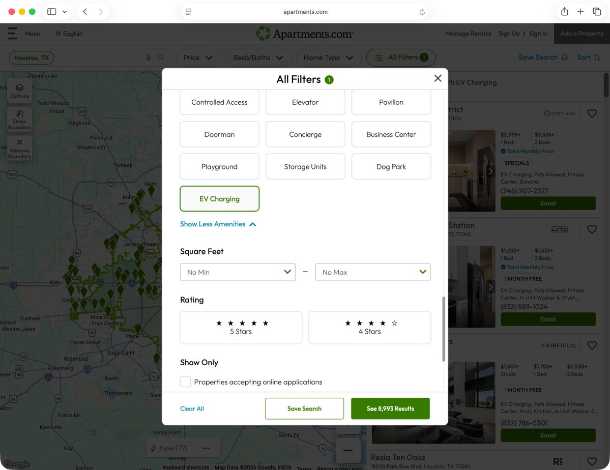This screenshot has height=470, width=610.
Task: Toggle the Controlled Access amenity filter
Action: (x=219, y=102)
